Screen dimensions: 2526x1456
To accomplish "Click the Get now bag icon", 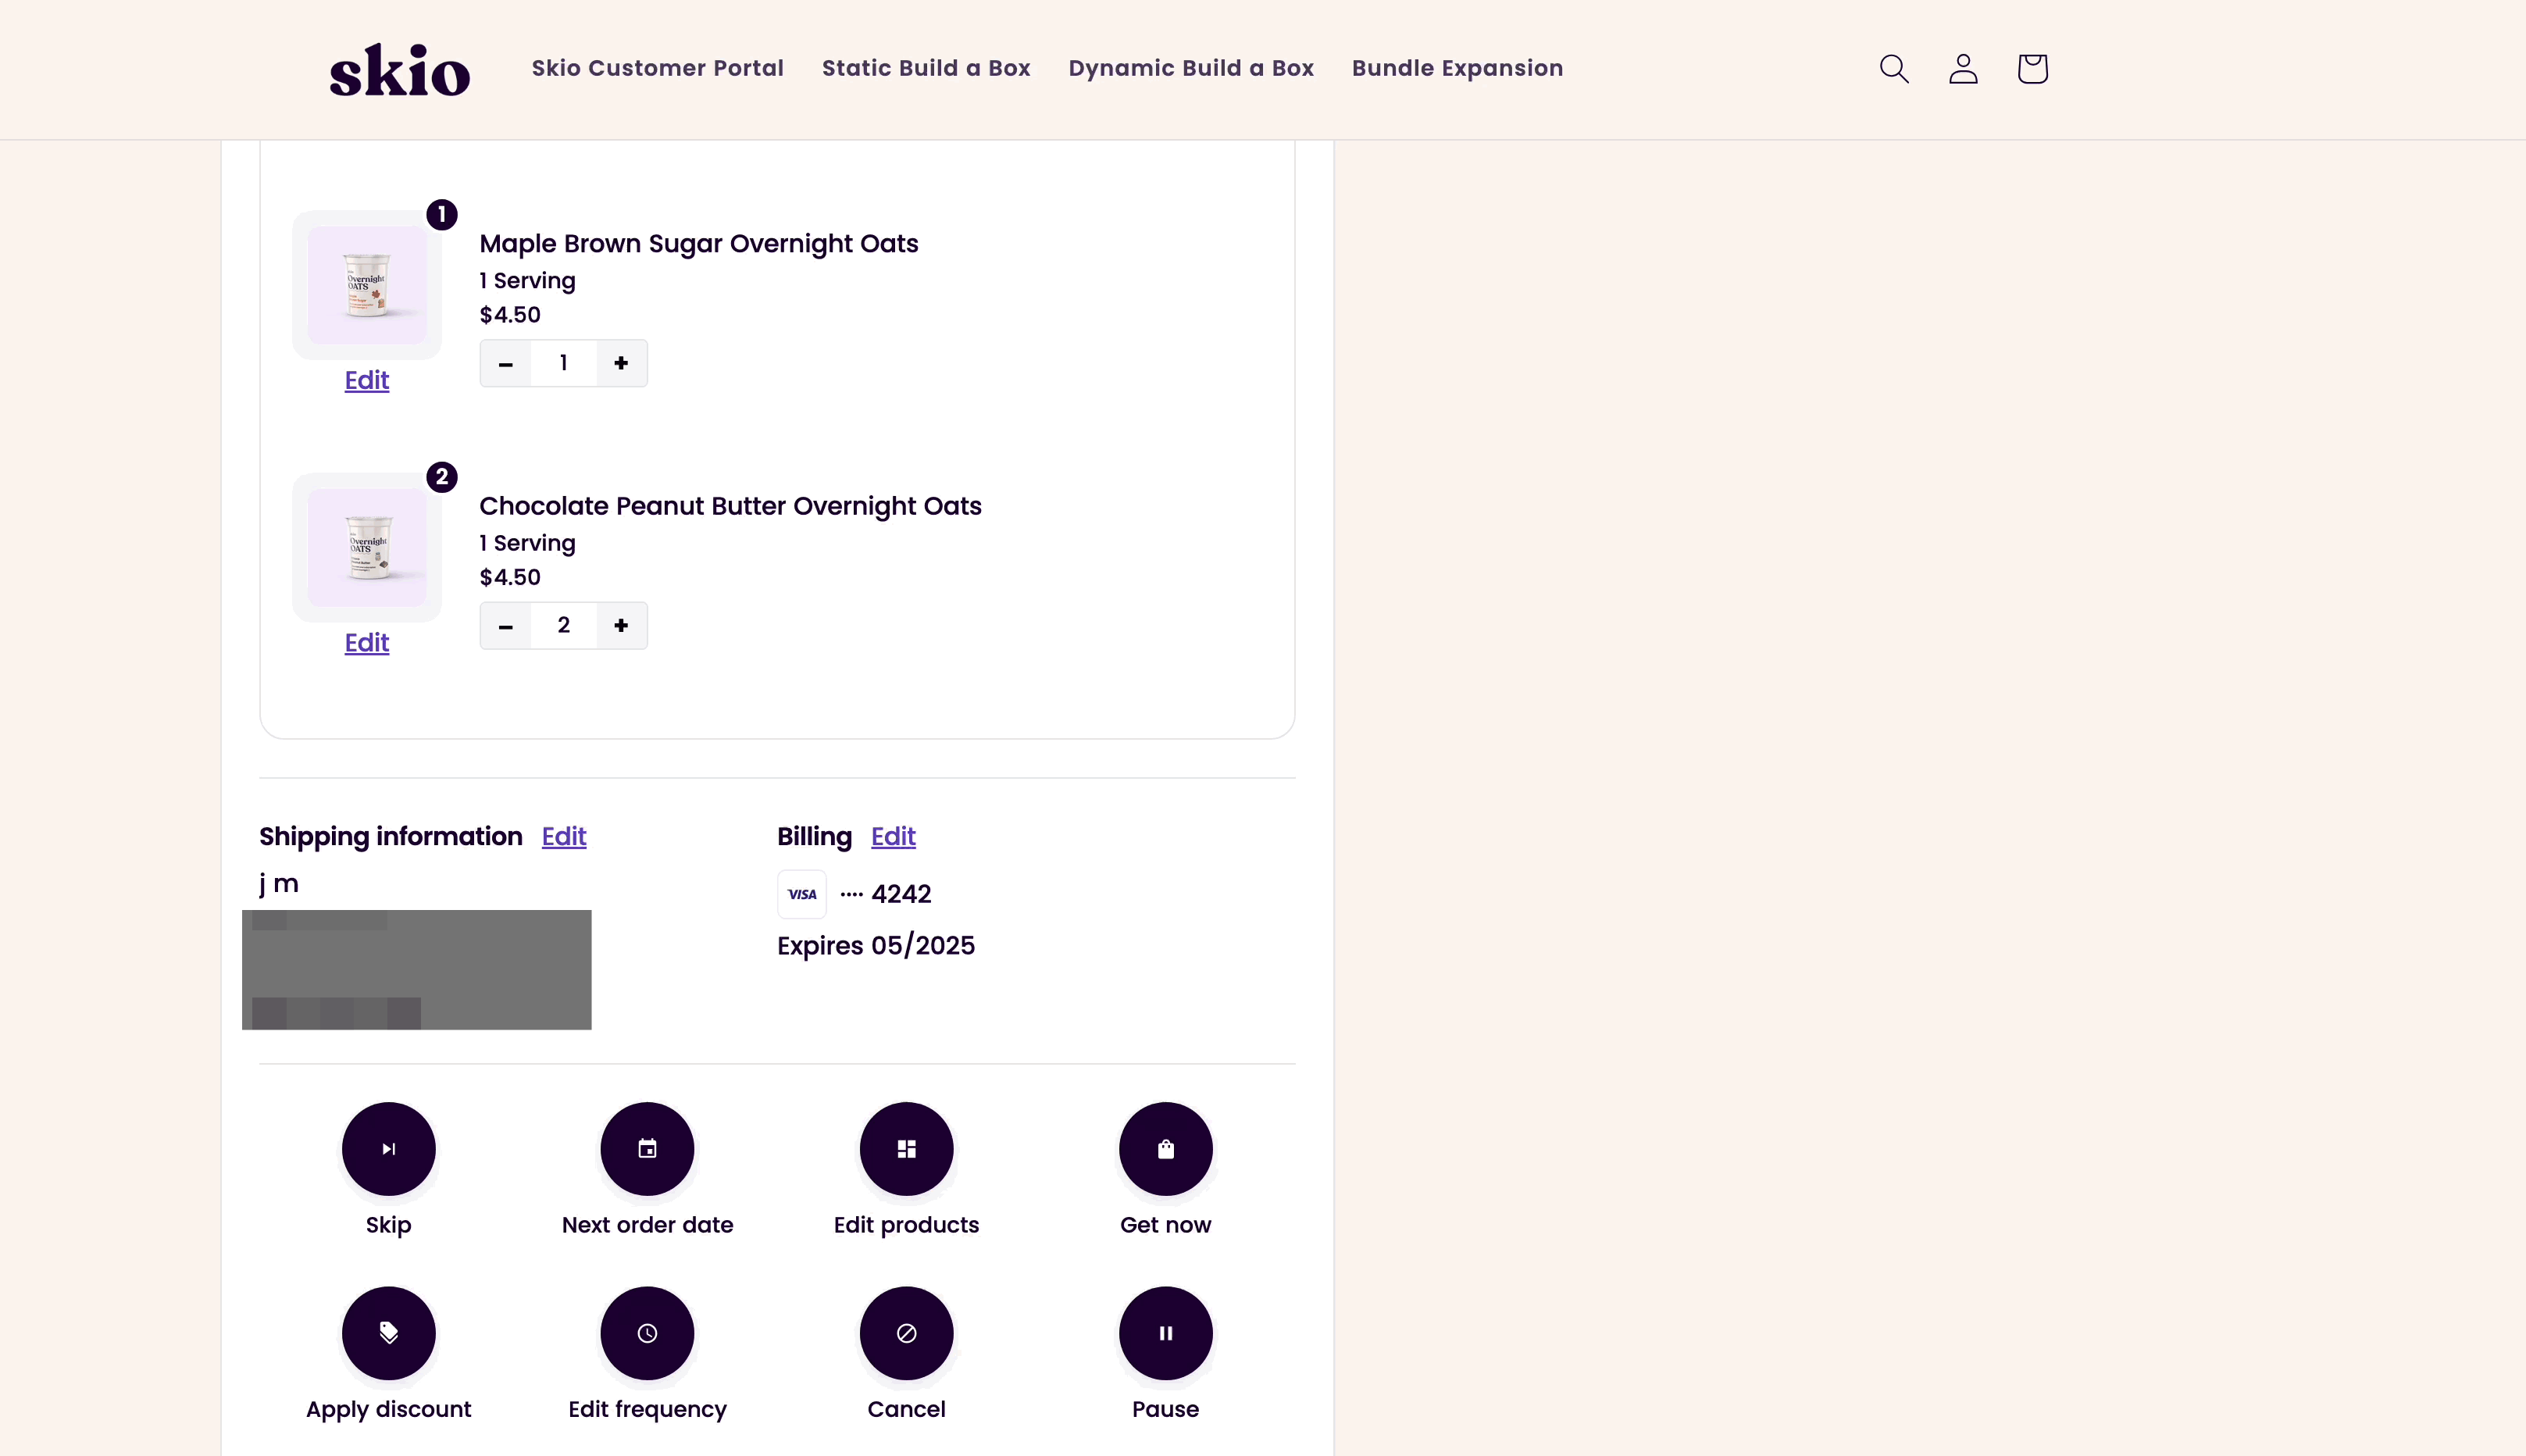I will 1165,1149.
